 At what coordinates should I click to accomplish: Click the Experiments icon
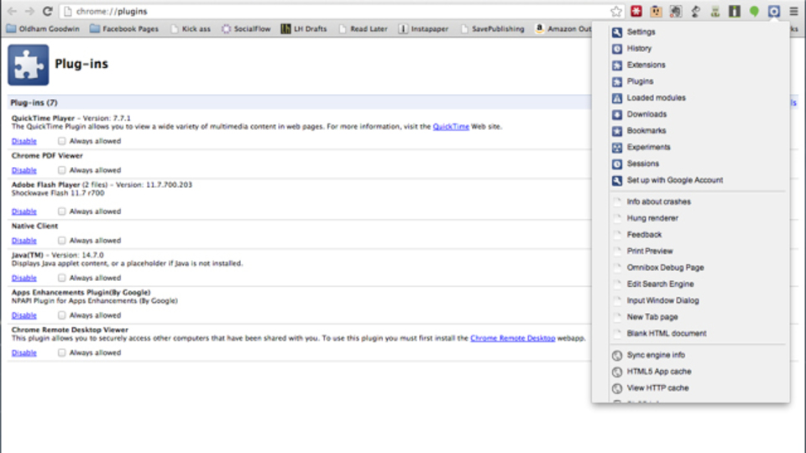tap(617, 148)
